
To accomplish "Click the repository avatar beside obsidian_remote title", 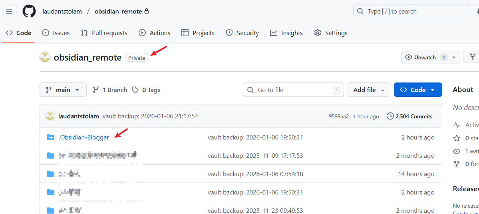I will (x=45, y=57).
